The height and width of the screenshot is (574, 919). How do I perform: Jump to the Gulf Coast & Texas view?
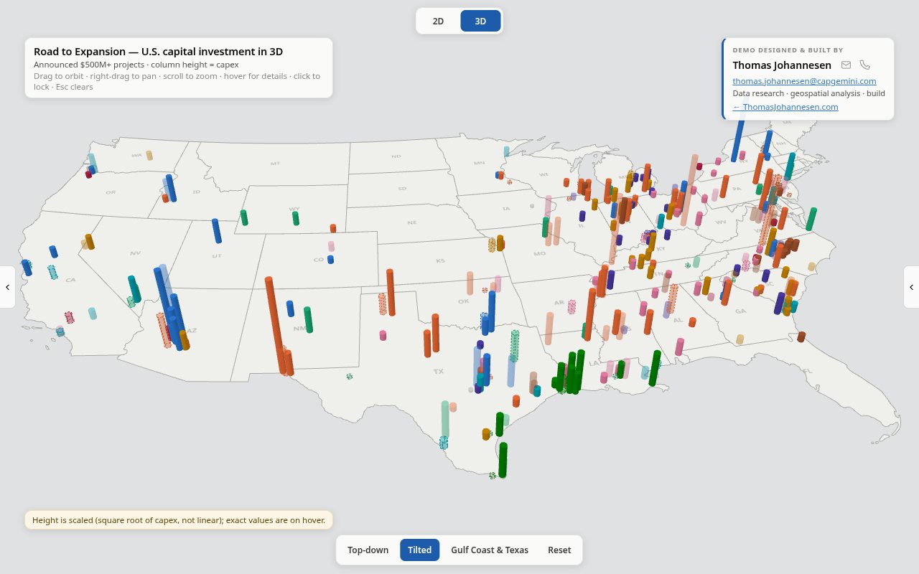click(490, 550)
